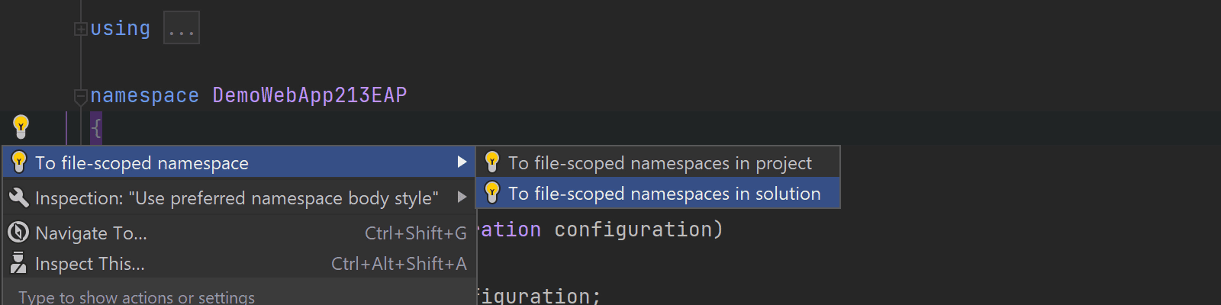Screen dimensions: 1221x305
Task: Click the lightbulb quick-action icon in the gutter
Action: pyautogui.click(x=21, y=127)
